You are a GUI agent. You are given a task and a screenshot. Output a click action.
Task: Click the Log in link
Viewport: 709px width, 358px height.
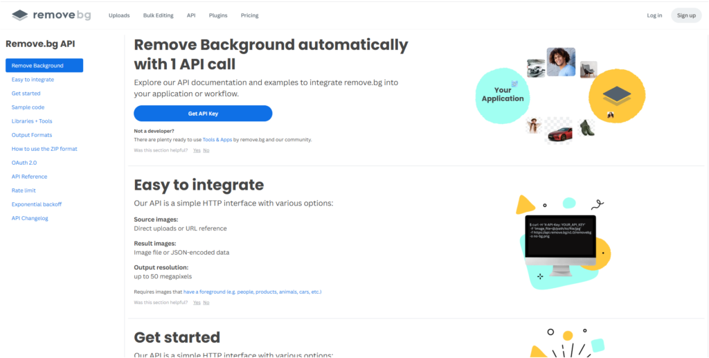[x=654, y=15]
